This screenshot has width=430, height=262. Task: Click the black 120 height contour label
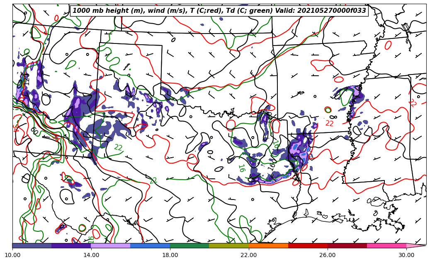tap(26, 79)
